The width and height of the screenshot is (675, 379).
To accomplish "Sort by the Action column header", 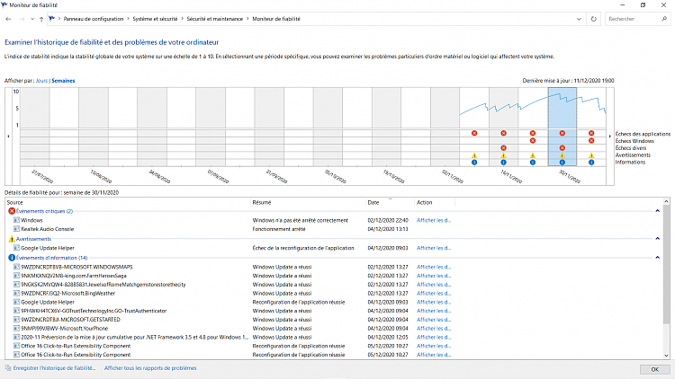I will point(435,202).
